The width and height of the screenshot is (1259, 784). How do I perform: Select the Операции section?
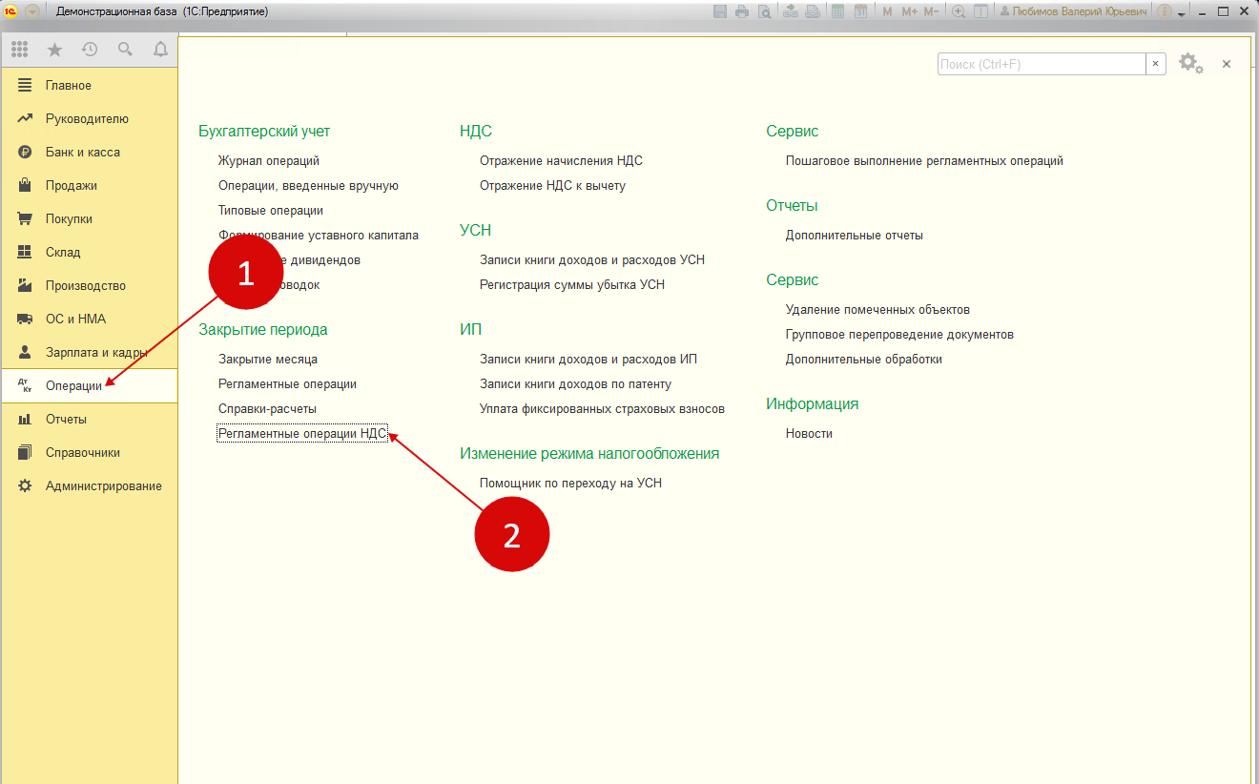(x=89, y=386)
